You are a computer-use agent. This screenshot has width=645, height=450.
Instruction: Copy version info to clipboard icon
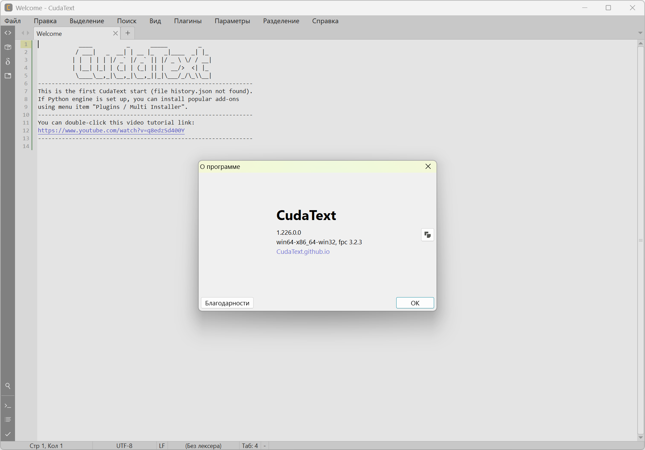click(x=427, y=235)
